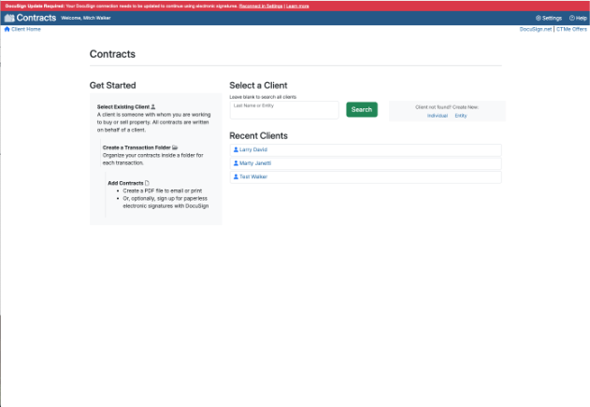Click the person icon next to Larry David
The width and height of the screenshot is (590, 407).
[x=236, y=149]
